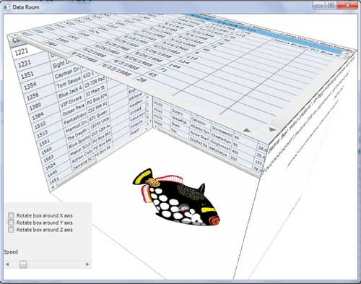
Task: Enable Rotate box around Z axis checkbox
Action: coord(11,229)
